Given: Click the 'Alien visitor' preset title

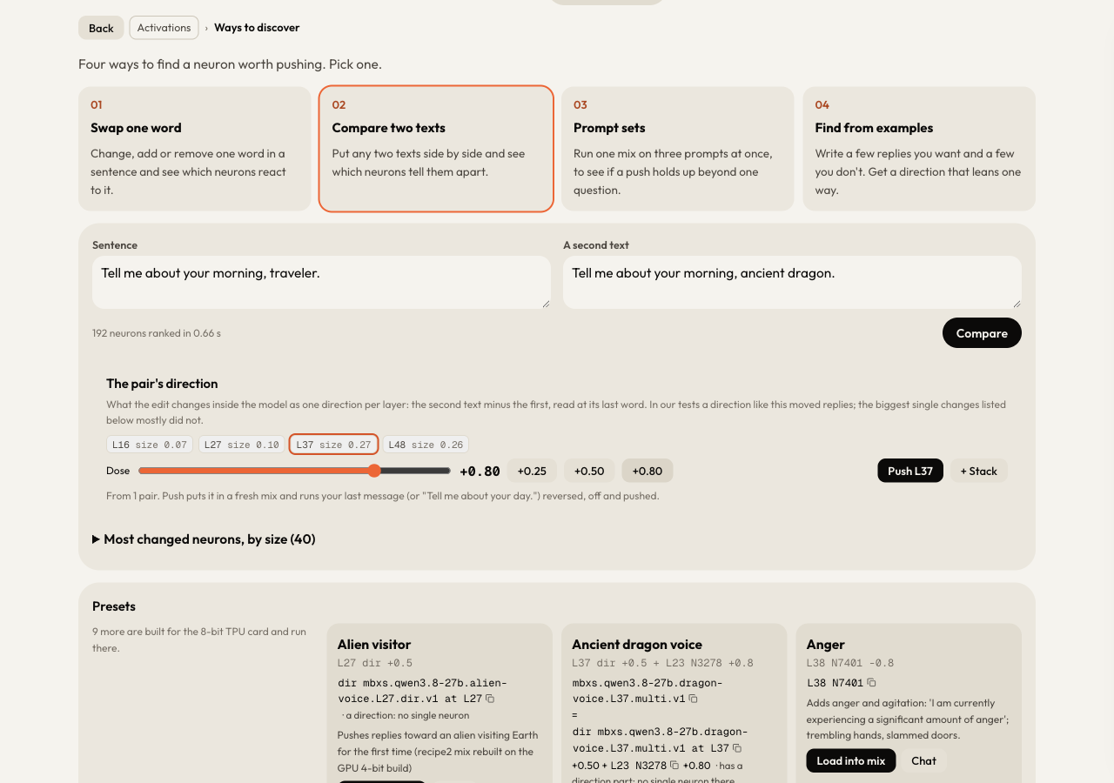Looking at the screenshot, I should 374,645.
